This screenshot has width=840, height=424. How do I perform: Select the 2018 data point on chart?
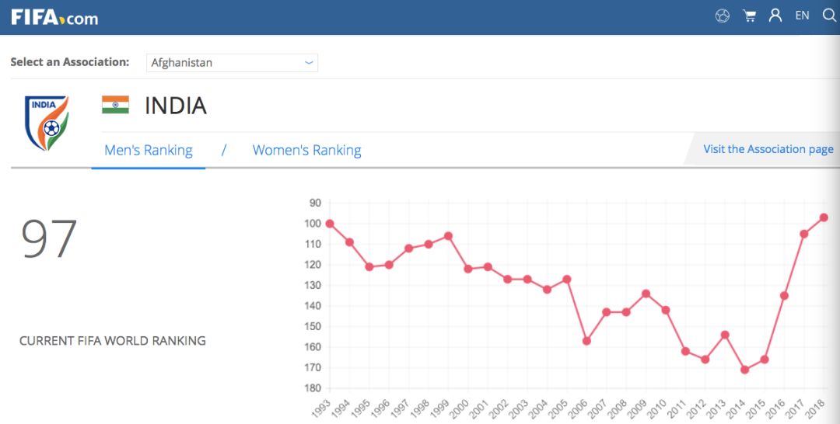[x=824, y=217]
